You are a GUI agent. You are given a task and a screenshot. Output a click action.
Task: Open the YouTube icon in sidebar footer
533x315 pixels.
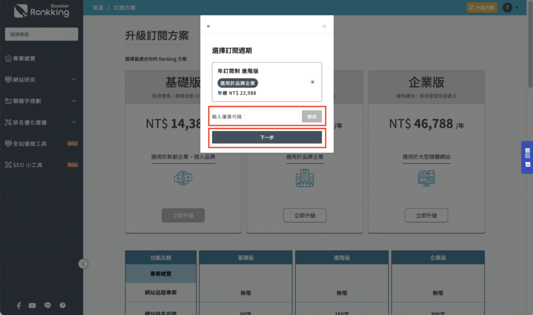33,305
